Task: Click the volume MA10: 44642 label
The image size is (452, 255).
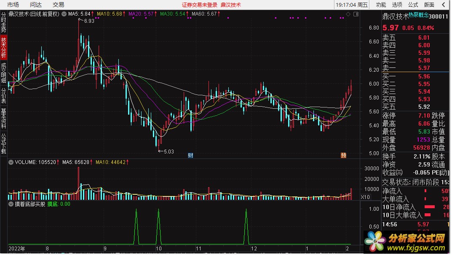Action: (112, 162)
